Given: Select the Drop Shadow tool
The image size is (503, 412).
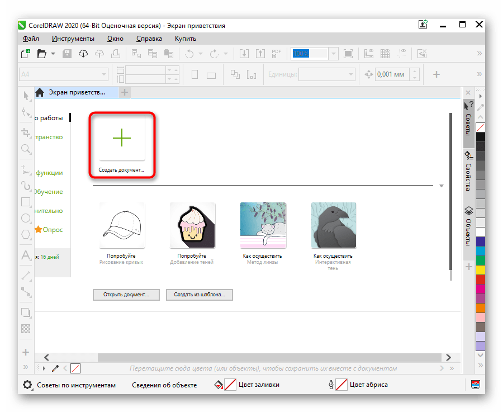Looking at the screenshot, I should pyautogui.click(x=26, y=312).
